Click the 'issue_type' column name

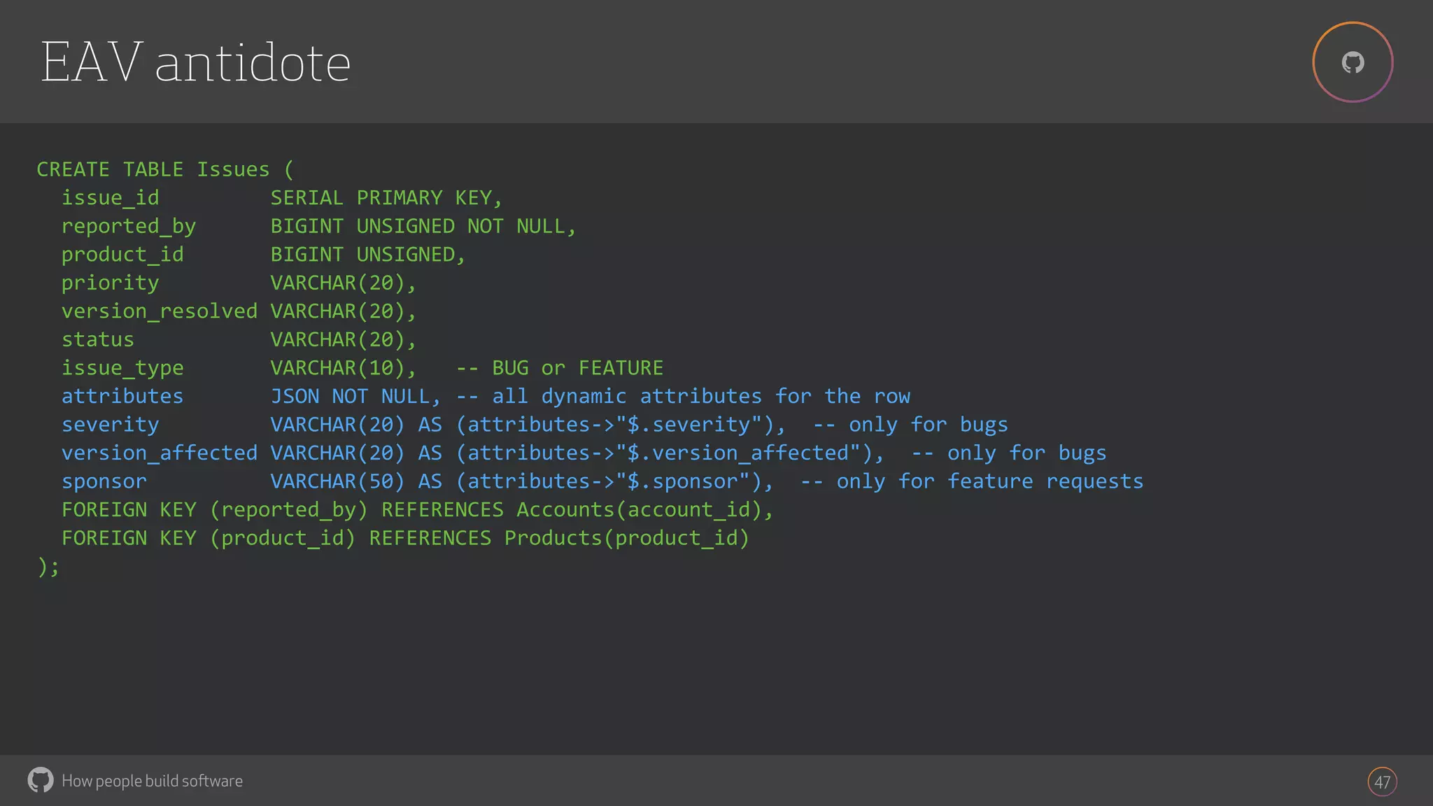122,368
